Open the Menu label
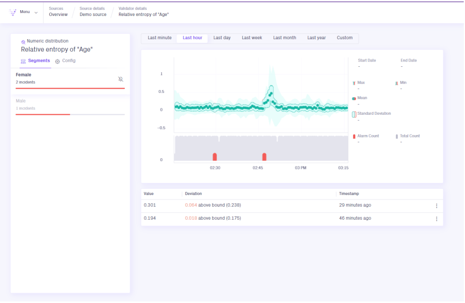This screenshot has height=303, width=465. click(25, 12)
